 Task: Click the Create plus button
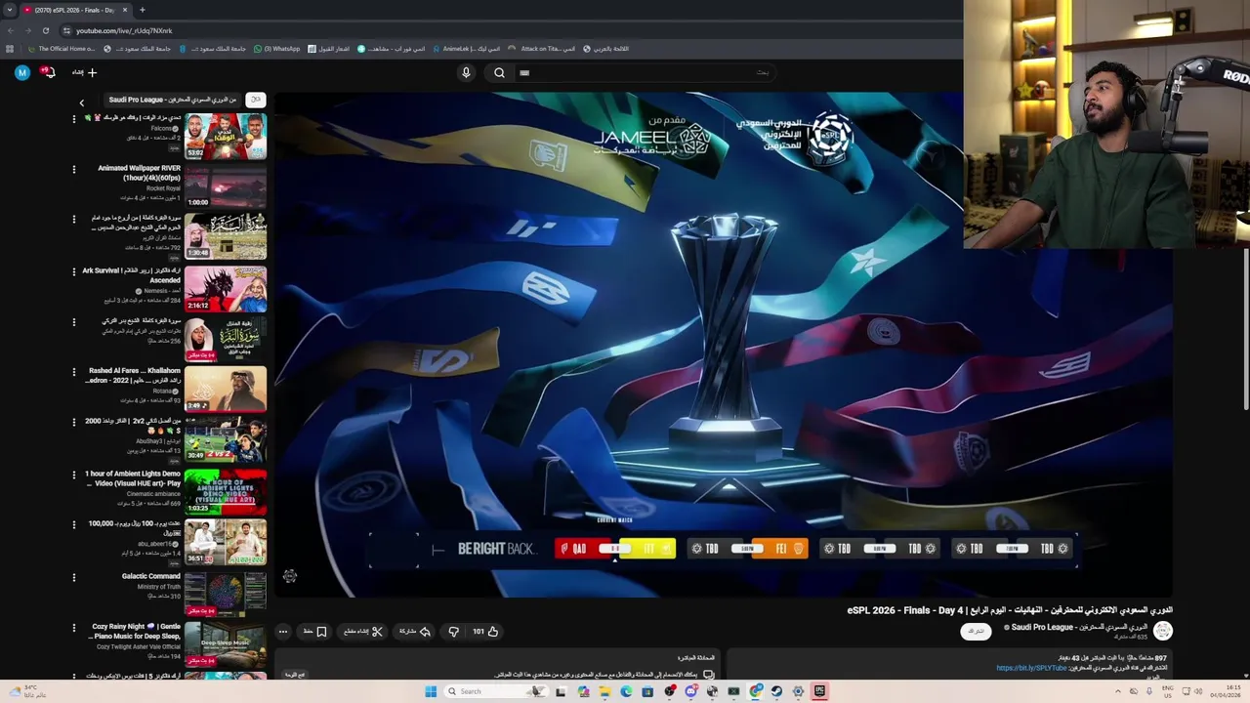[x=92, y=72]
